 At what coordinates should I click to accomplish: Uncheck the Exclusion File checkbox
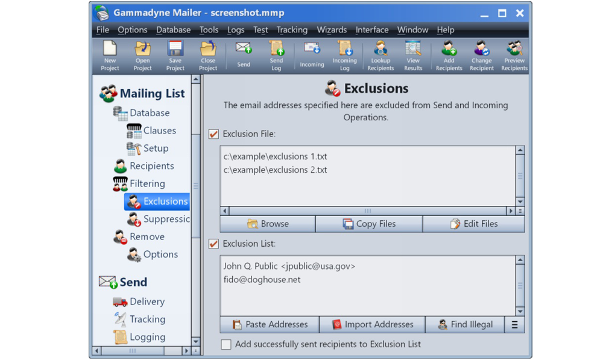click(x=213, y=134)
